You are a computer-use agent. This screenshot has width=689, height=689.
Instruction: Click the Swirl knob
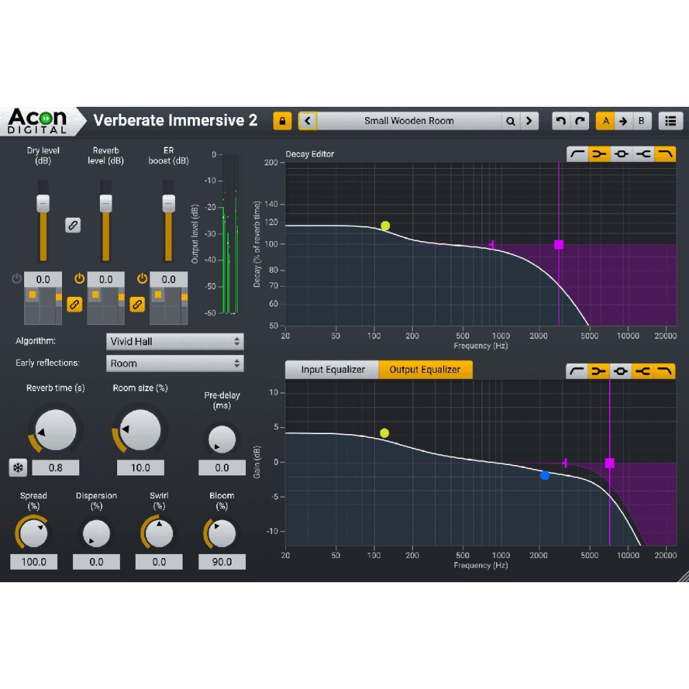pyautogui.click(x=159, y=533)
